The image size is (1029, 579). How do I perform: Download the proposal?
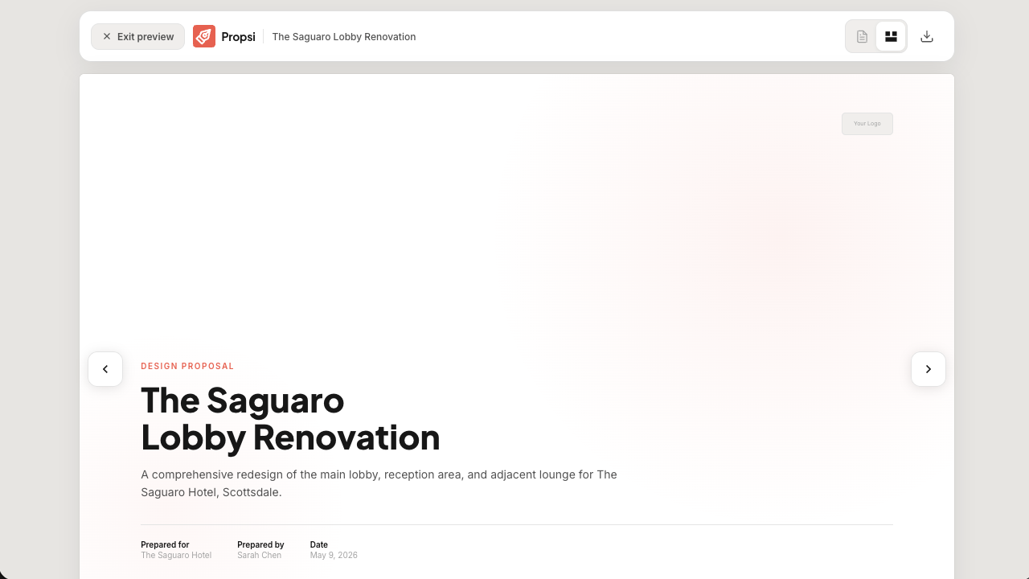point(927,36)
